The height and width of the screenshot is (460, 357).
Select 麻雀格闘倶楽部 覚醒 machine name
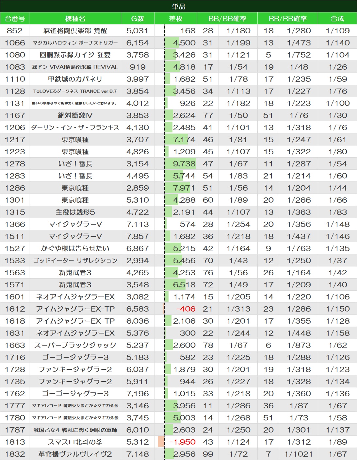tap(75, 31)
